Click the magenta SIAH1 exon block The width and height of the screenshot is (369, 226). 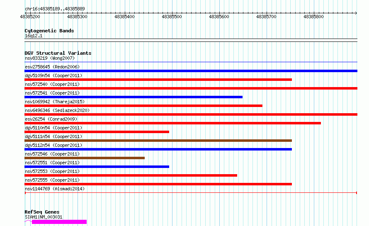pyautogui.click(x=59, y=222)
